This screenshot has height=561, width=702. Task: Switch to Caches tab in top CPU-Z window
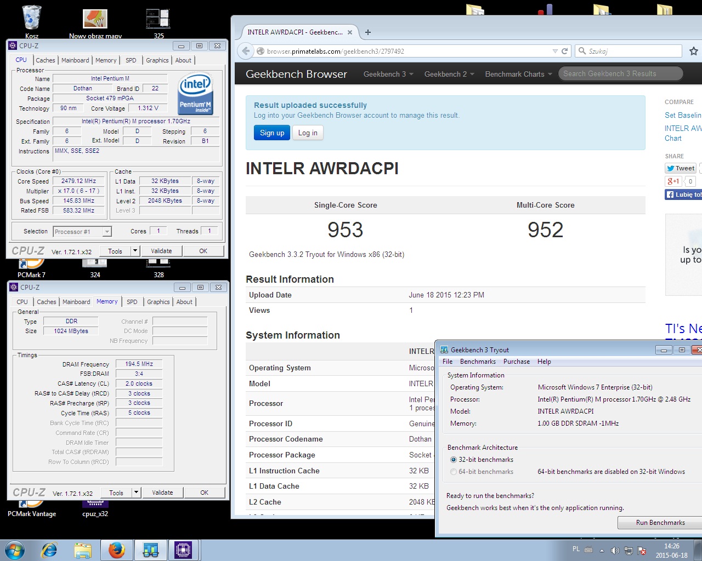point(46,60)
